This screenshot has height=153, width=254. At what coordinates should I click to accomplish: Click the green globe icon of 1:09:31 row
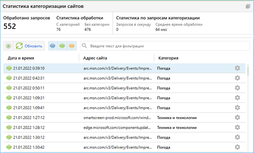click(x=9, y=98)
